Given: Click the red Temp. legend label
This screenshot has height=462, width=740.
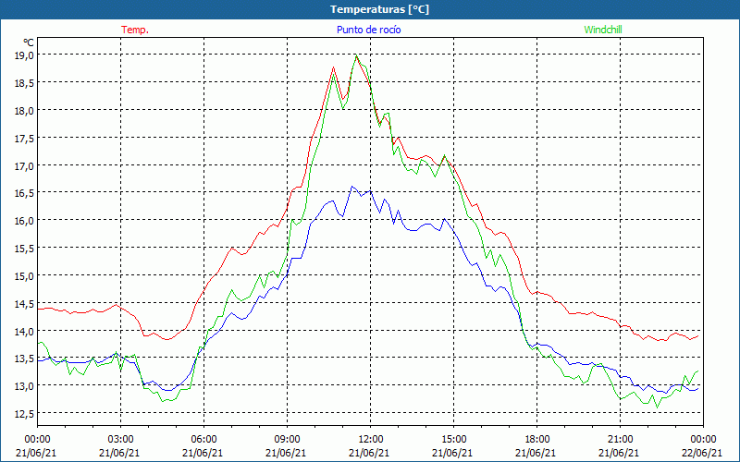Looking at the screenshot, I should (x=135, y=30).
